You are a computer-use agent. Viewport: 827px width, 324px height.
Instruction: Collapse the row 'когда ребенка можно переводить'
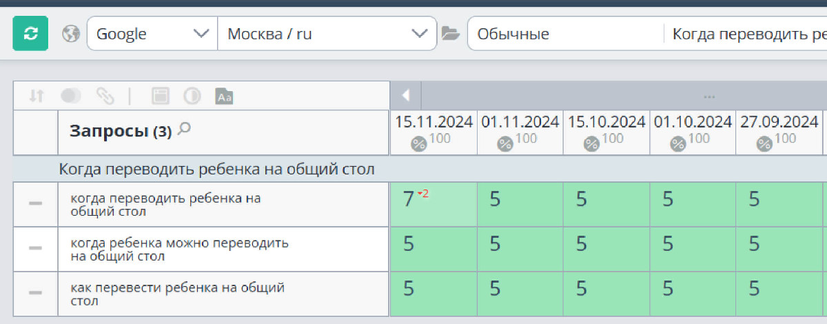[x=36, y=249]
